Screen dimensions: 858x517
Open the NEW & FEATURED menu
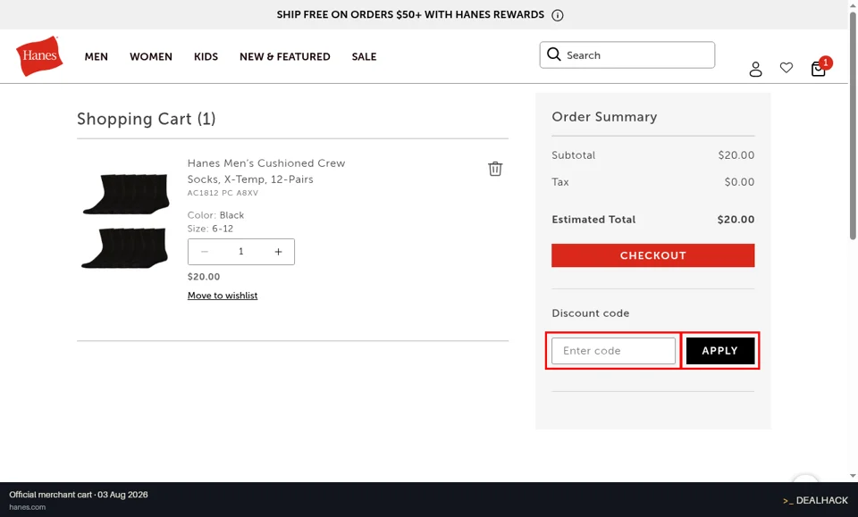tap(284, 57)
